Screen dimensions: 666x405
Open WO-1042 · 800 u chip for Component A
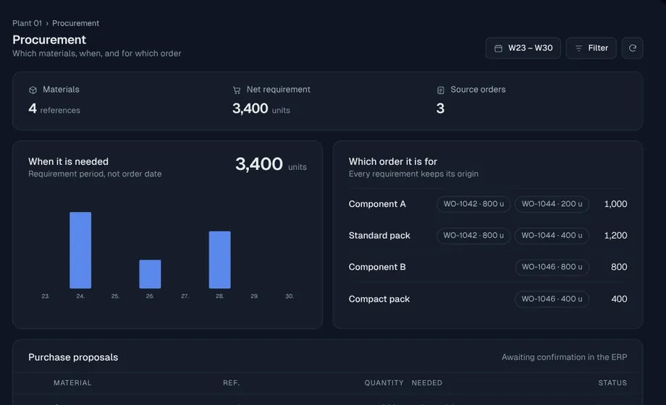pos(473,204)
